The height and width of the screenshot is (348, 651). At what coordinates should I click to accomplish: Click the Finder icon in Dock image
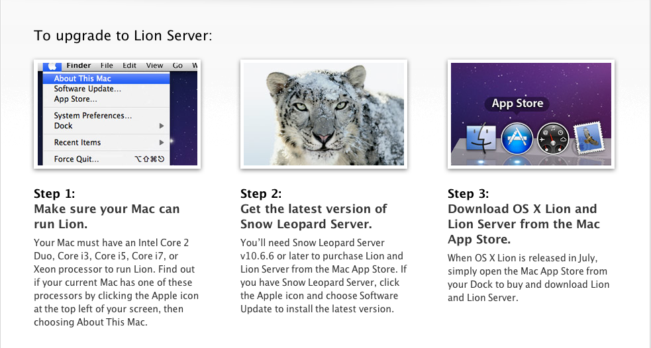click(481, 138)
